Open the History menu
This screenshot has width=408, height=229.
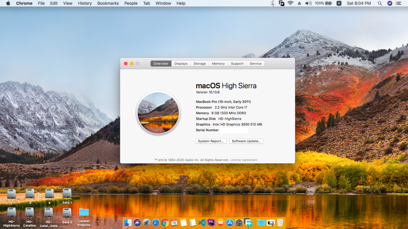coord(85,3)
